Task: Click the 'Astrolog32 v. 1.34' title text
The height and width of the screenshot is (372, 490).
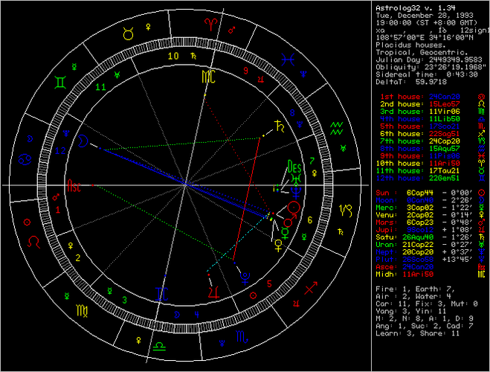Action: coord(416,8)
